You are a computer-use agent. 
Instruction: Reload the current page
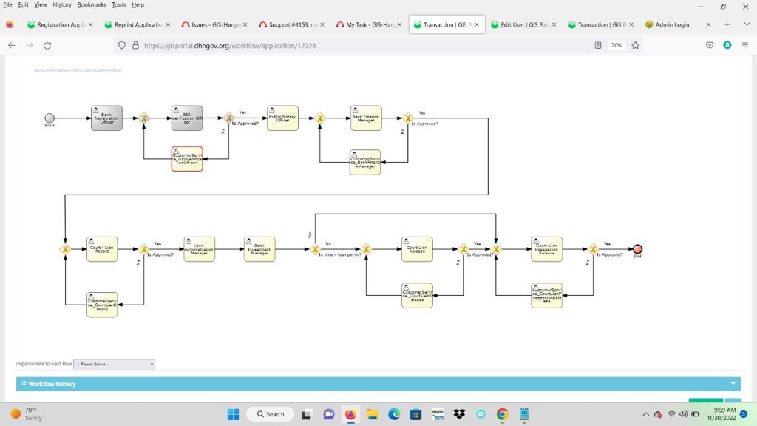coord(47,45)
